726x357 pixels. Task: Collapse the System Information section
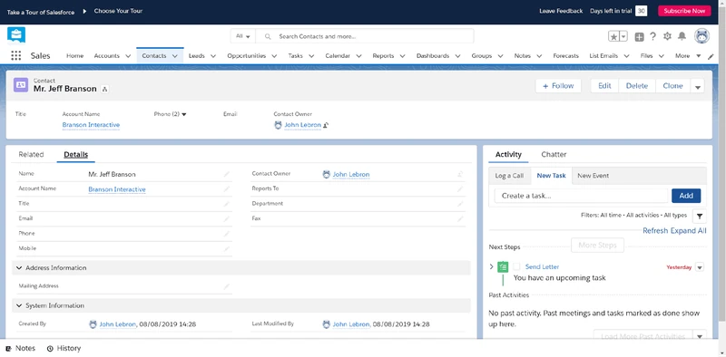click(19, 305)
